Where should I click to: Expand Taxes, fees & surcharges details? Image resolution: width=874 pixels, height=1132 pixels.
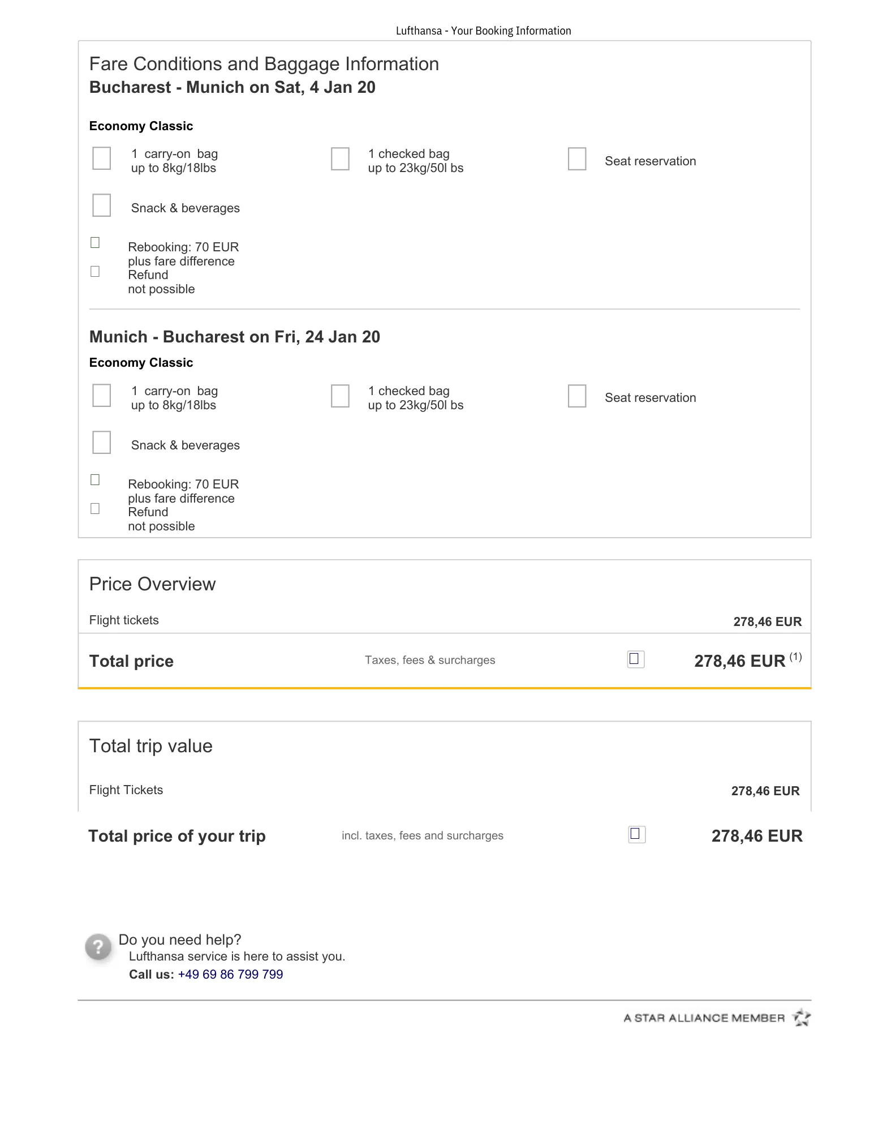tap(636, 659)
